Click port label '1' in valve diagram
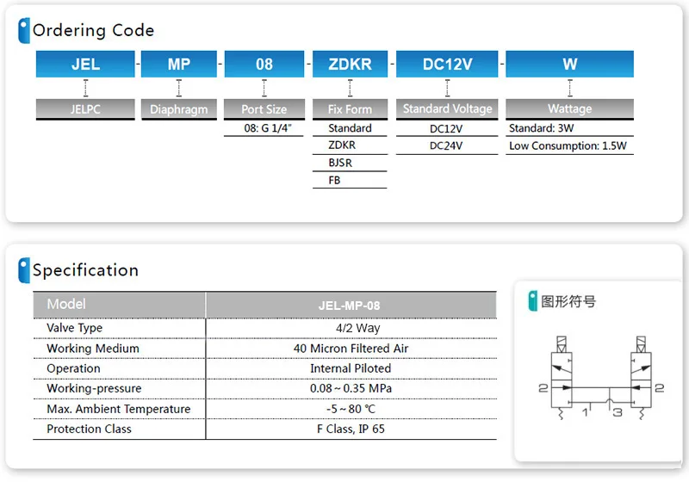The image size is (689, 482). 585,412
